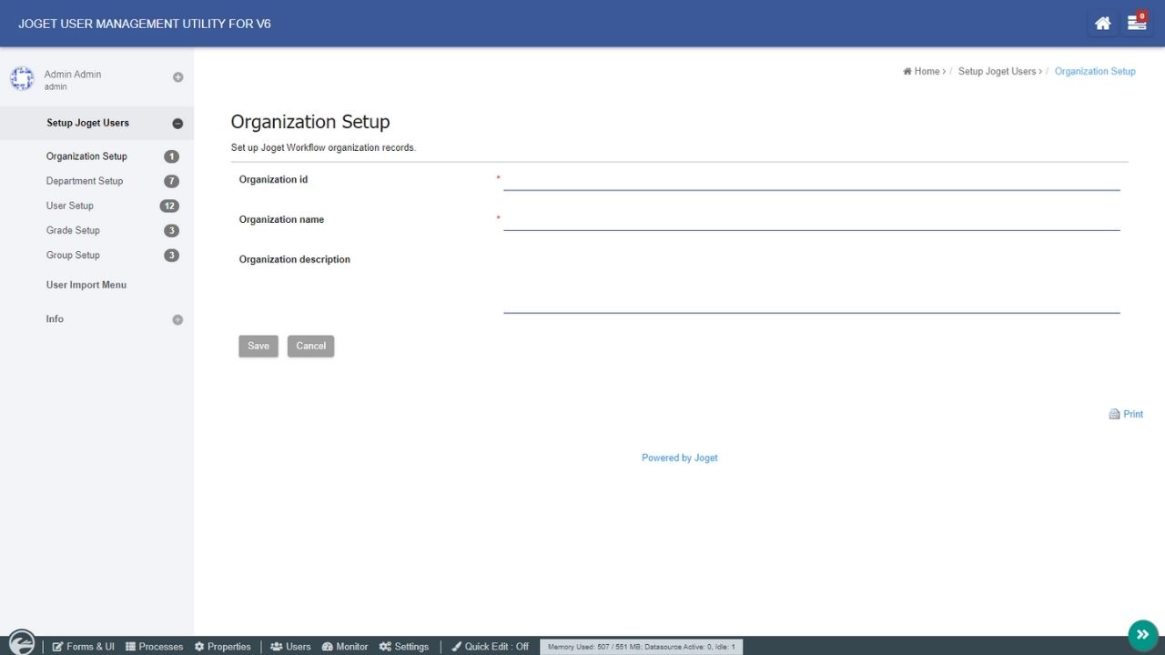Toggle Quick Edit mode
1165x655 pixels.
(x=490, y=647)
